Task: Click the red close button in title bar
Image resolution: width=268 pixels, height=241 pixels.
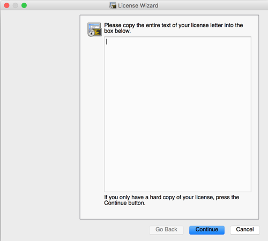Action: click(7, 5)
